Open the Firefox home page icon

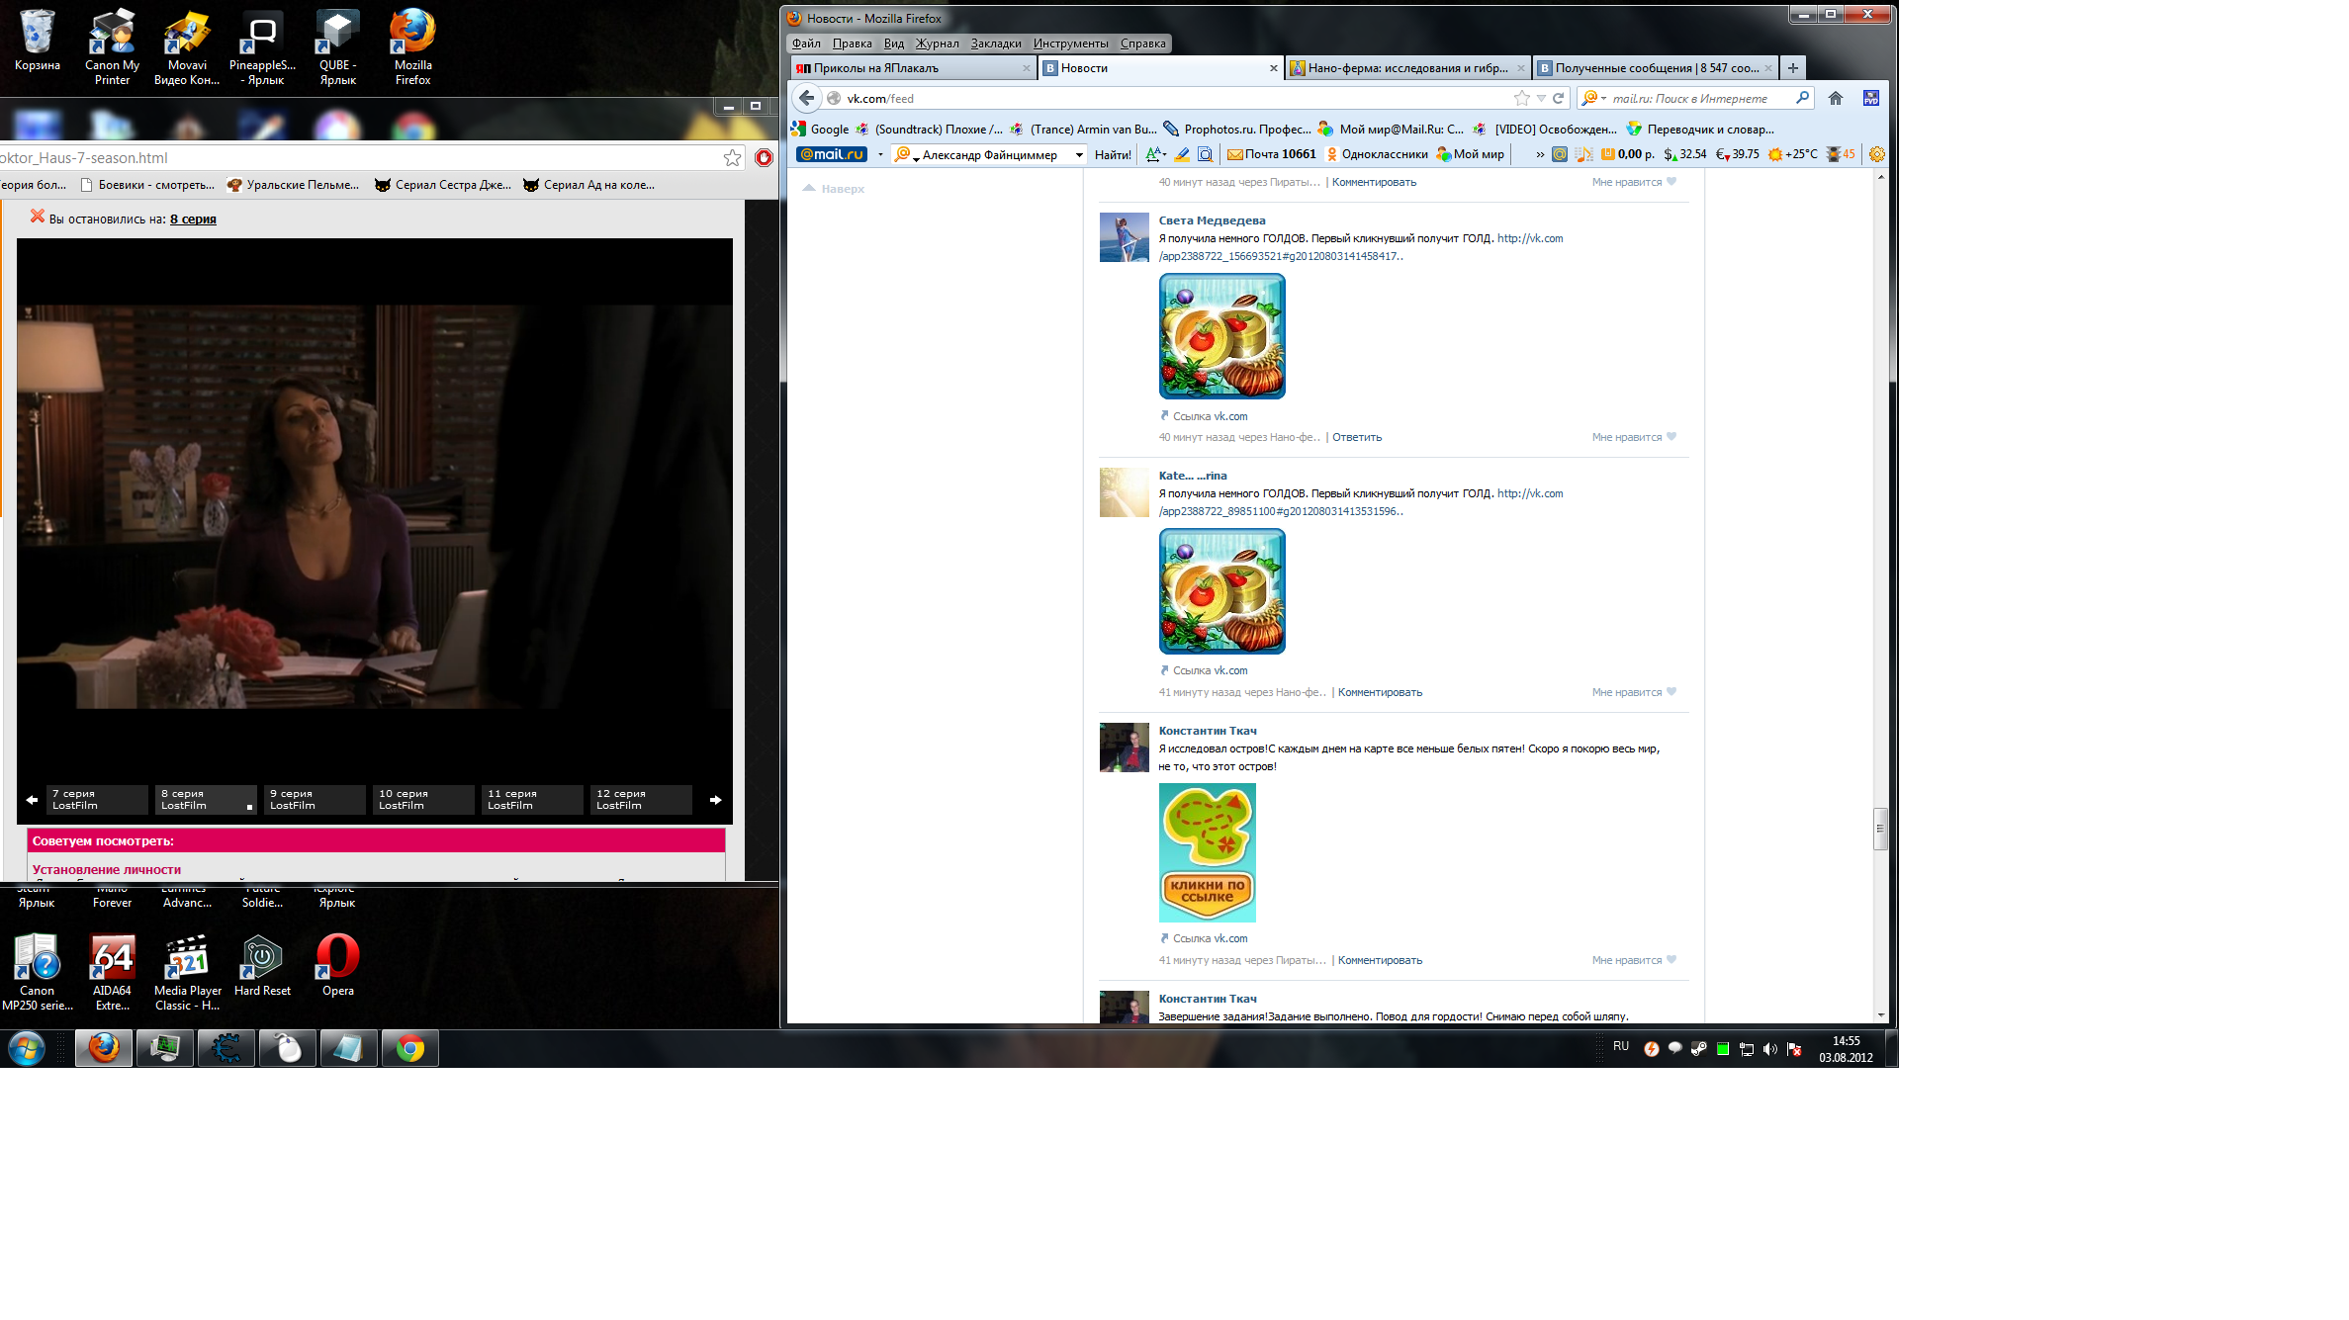[1836, 98]
